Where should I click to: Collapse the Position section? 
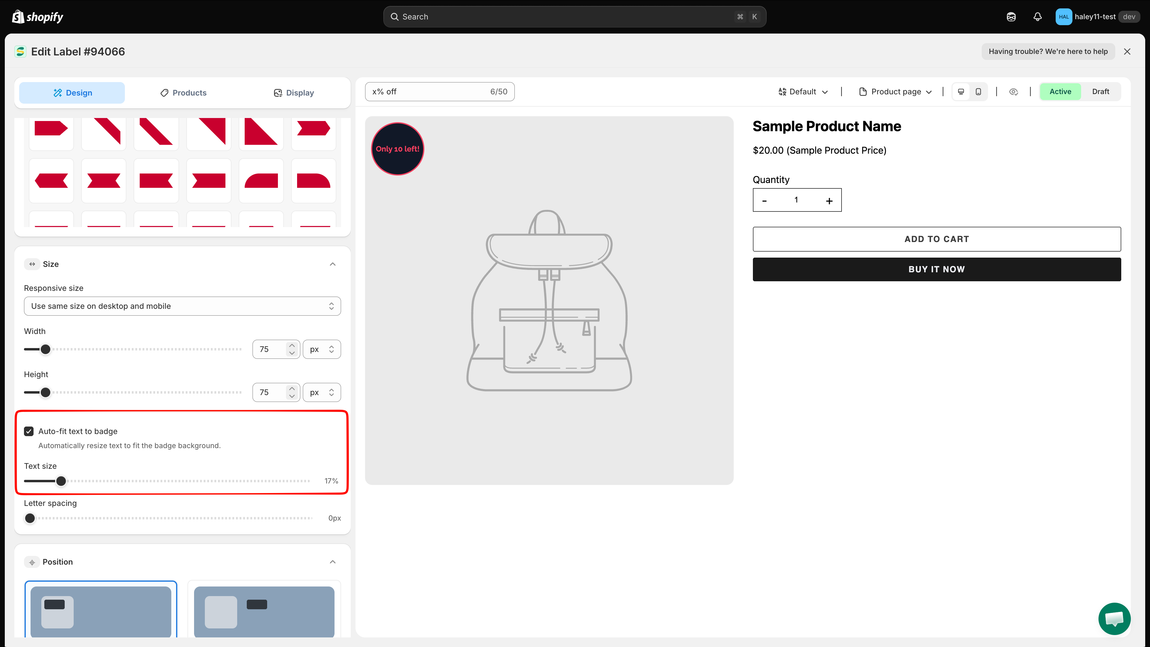click(x=333, y=562)
